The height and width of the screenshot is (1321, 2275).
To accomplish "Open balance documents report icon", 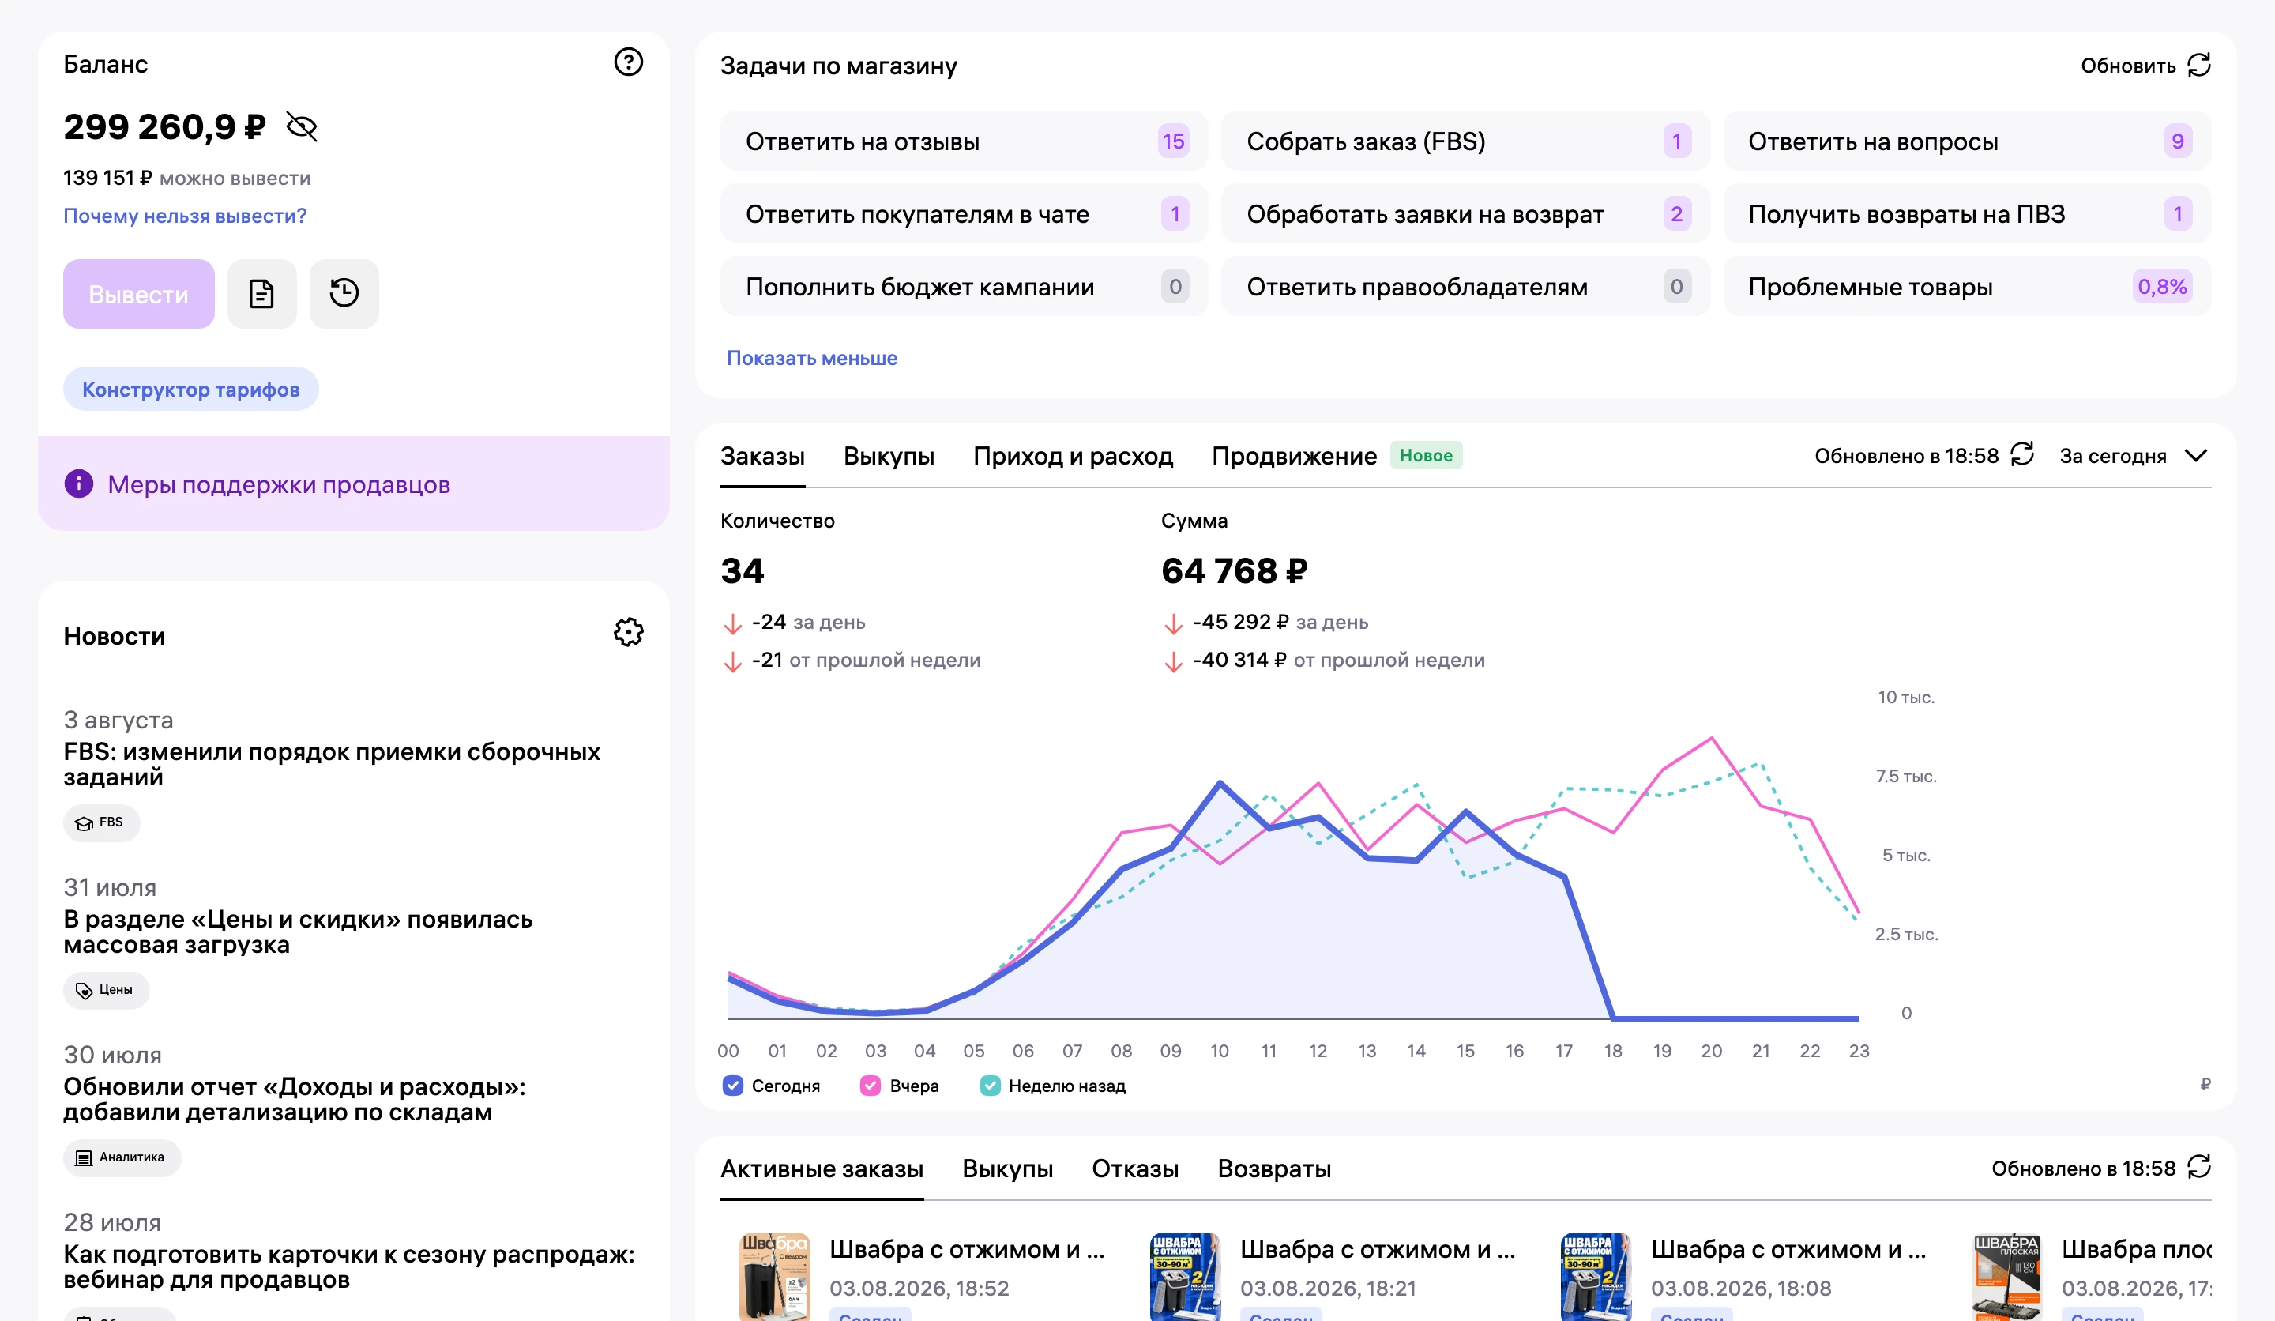I will (x=261, y=293).
